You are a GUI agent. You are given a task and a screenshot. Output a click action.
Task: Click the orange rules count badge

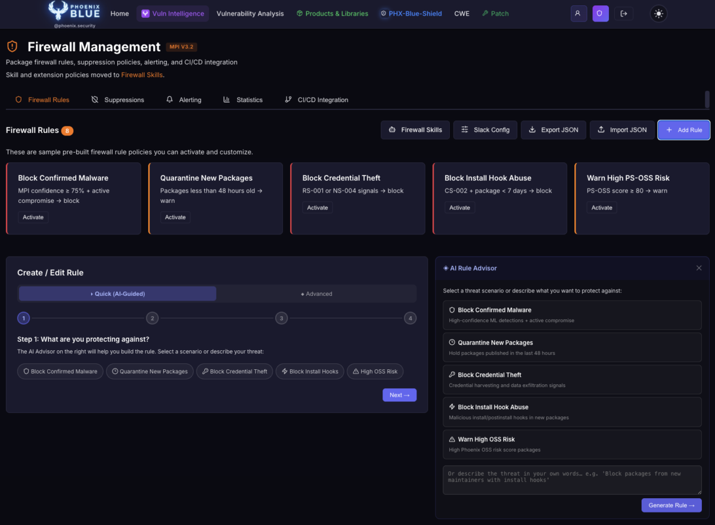tap(67, 131)
